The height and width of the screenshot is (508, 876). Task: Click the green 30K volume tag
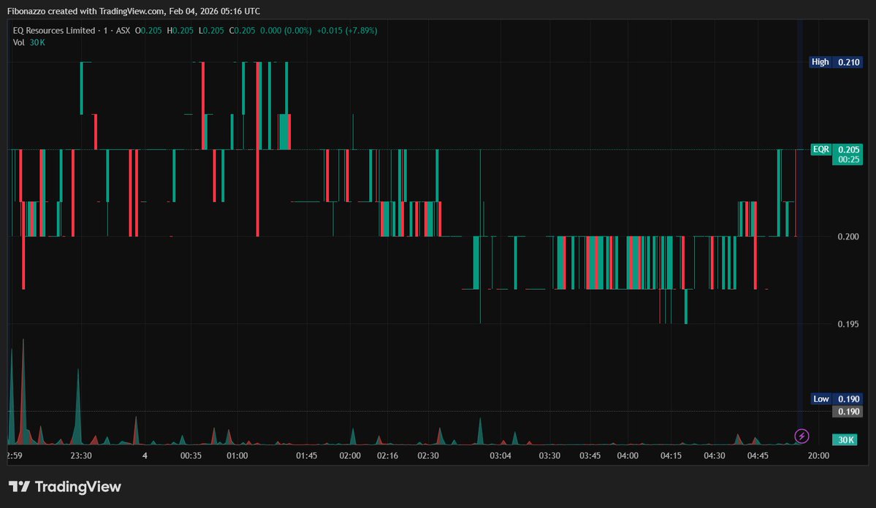coord(846,440)
